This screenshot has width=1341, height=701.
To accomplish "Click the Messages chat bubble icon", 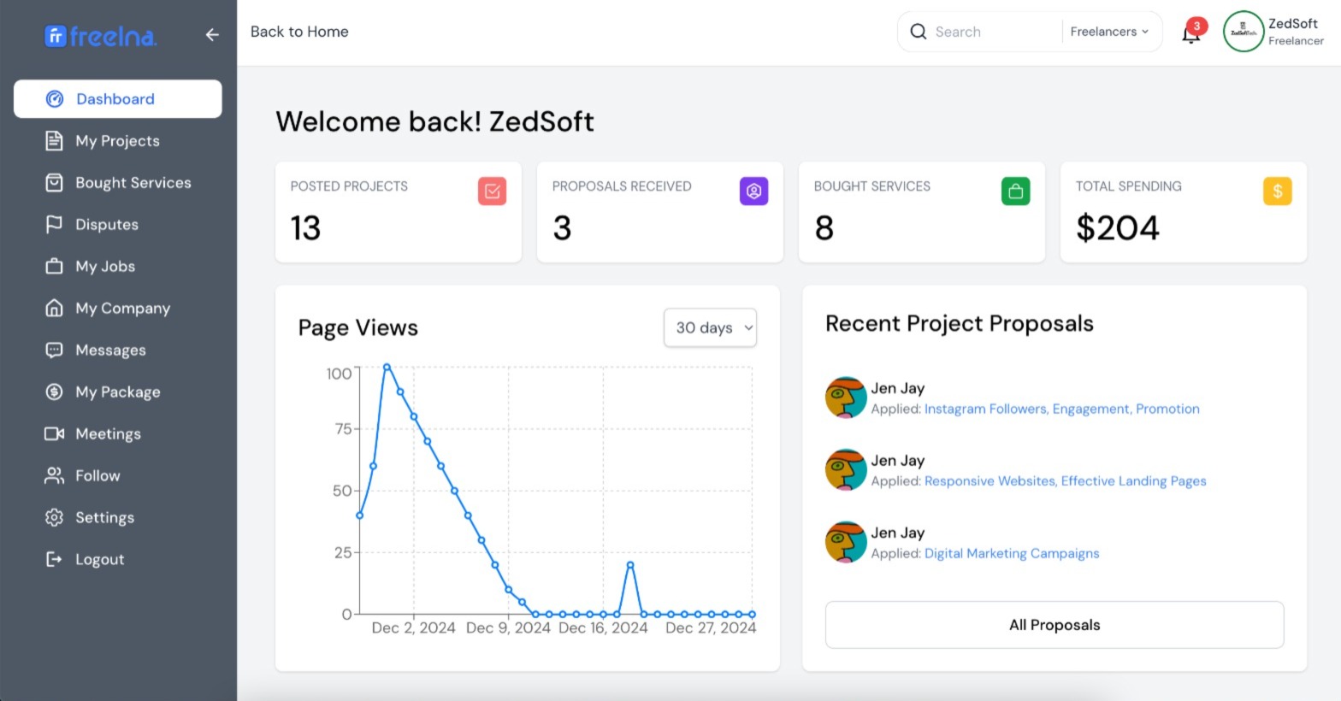I will coord(54,350).
